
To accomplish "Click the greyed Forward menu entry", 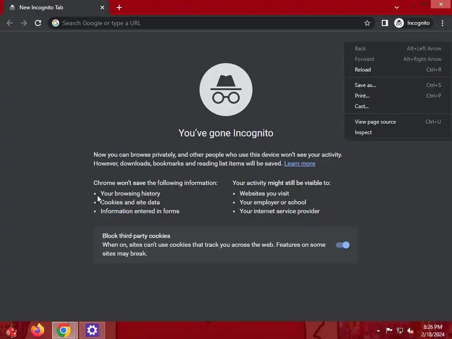I will [x=398, y=59].
